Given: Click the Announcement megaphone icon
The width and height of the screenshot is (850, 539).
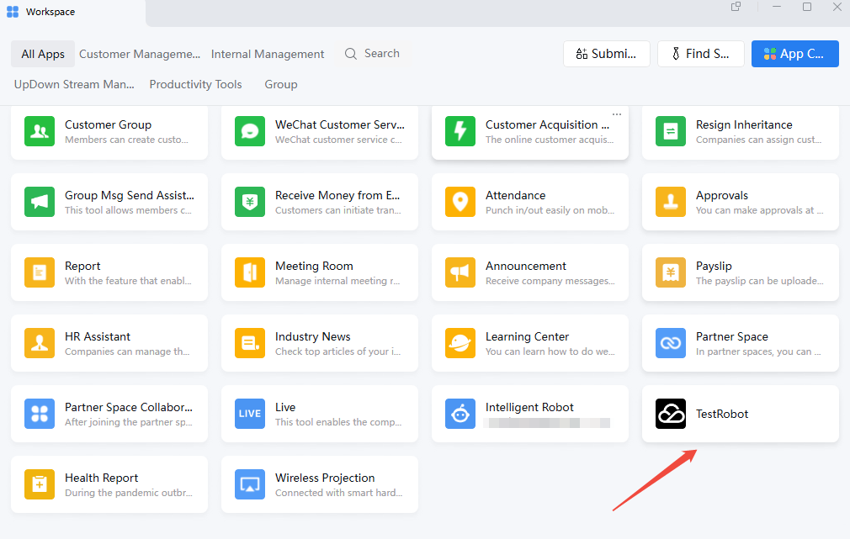Looking at the screenshot, I should click(x=460, y=272).
